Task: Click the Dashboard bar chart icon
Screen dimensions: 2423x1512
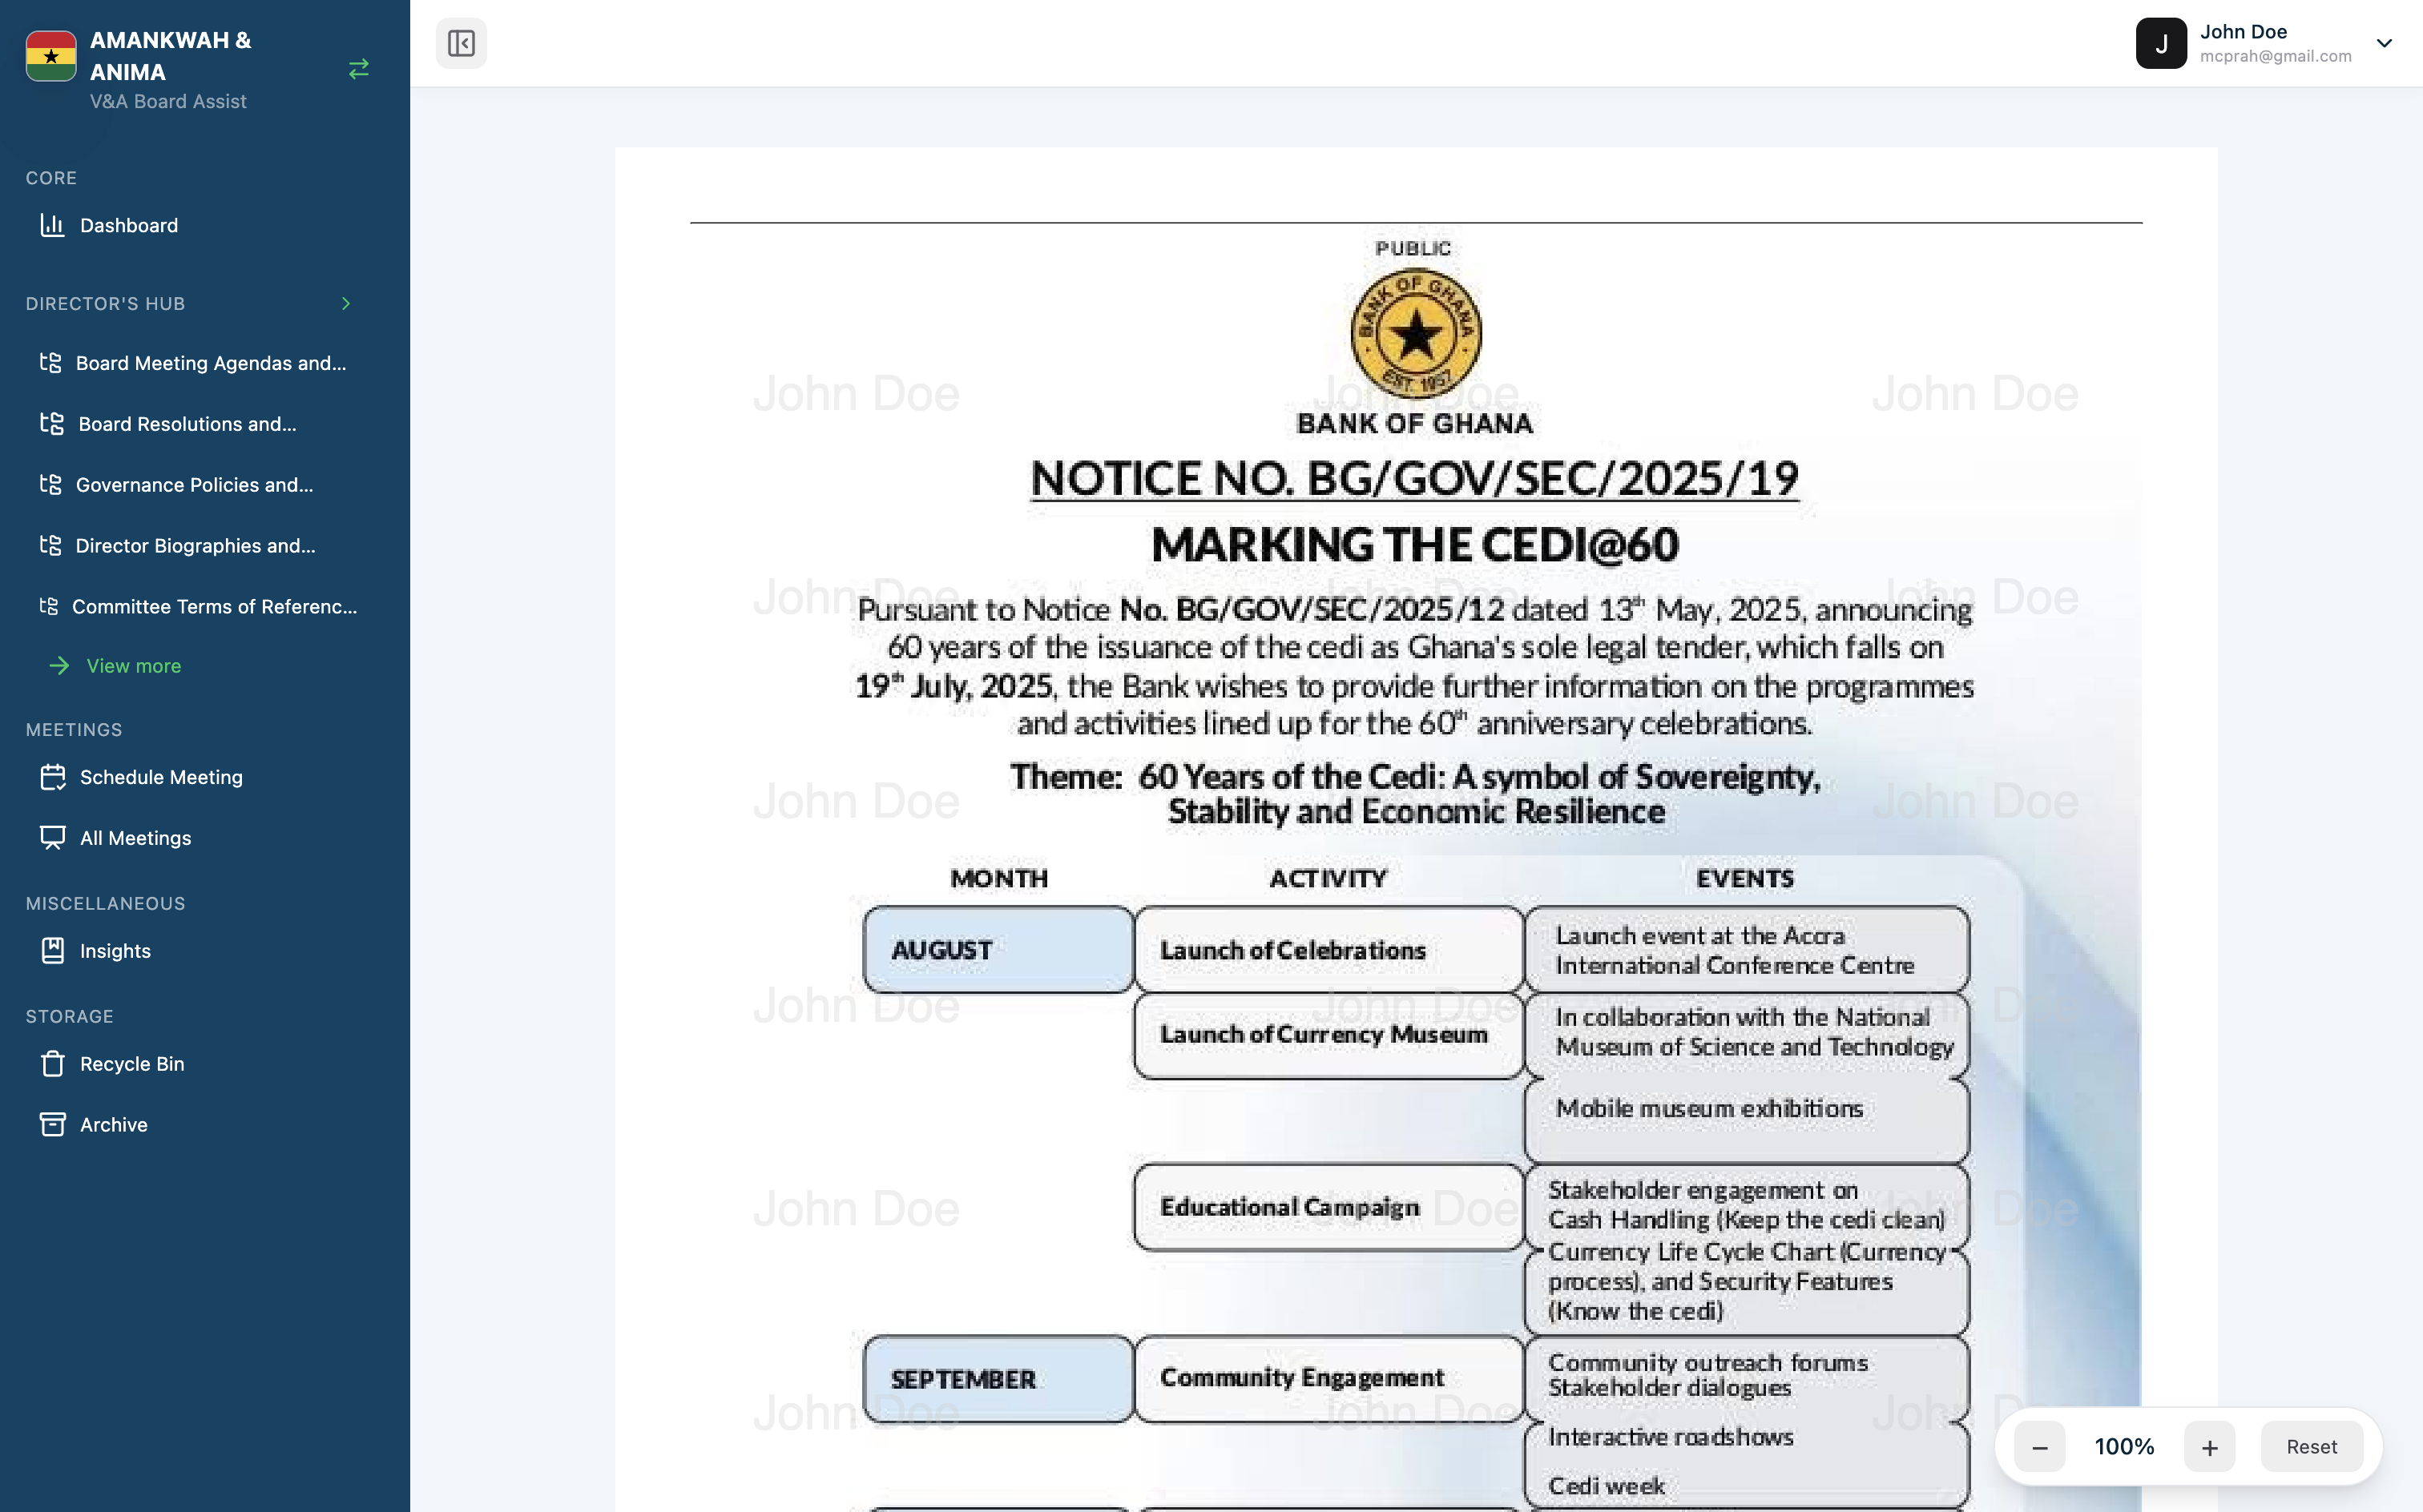Action: [x=52, y=225]
